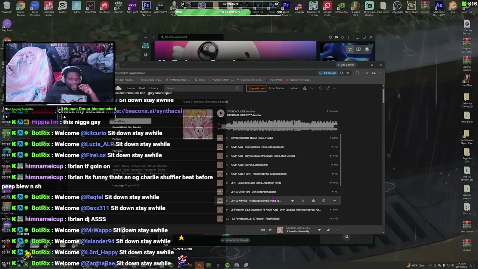Open Voicemod notifications bell

coord(330,37)
